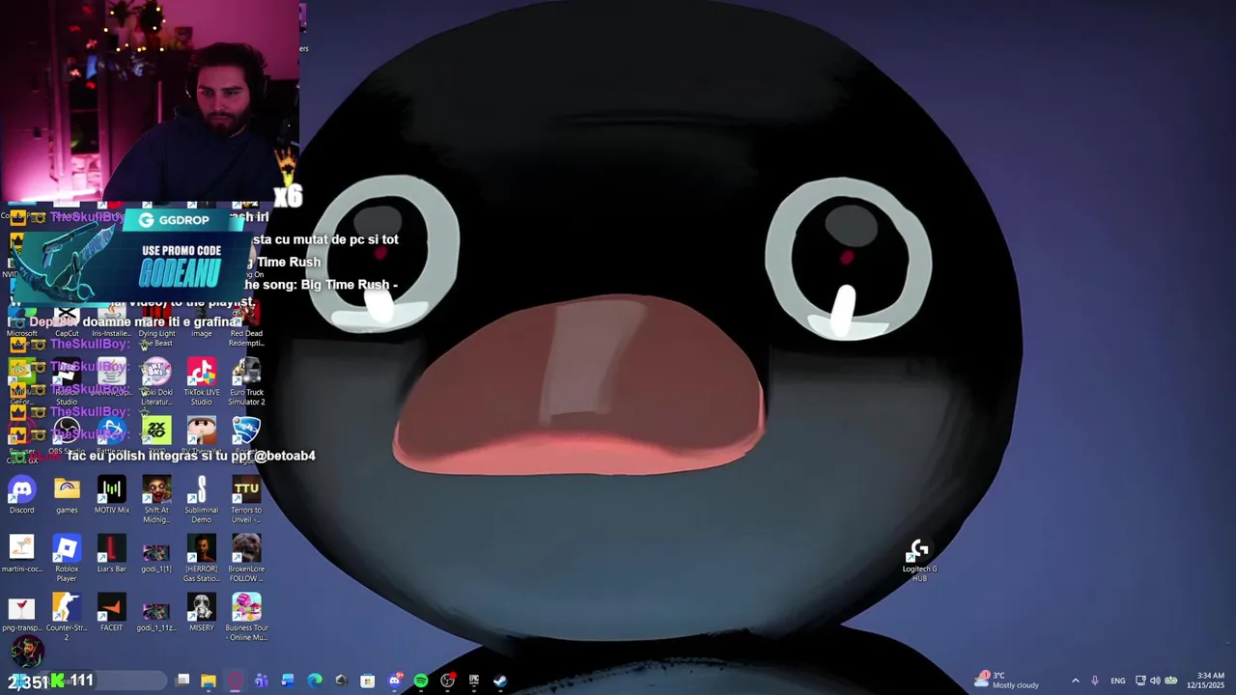
Task: Launch Logitech G HUB shortcut
Action: [919, 561]
